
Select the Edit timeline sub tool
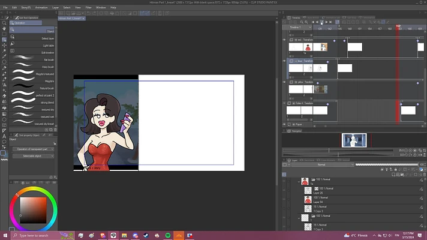pos(32,52)
